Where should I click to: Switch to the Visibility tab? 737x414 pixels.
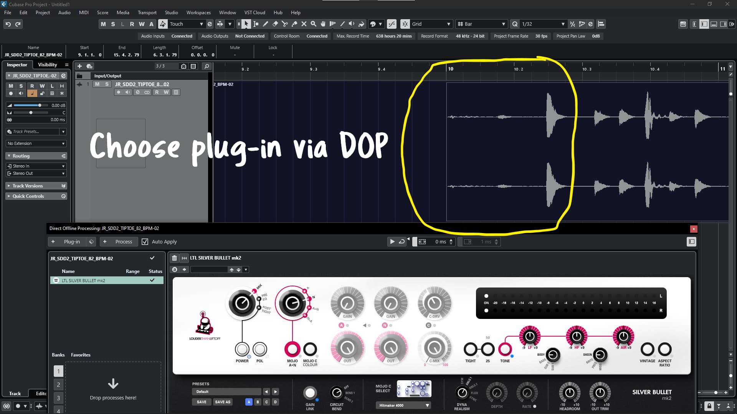click(47, 65)
